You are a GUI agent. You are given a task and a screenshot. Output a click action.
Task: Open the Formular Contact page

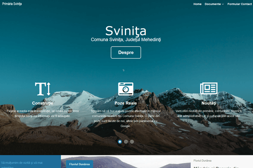coord(239,4)
